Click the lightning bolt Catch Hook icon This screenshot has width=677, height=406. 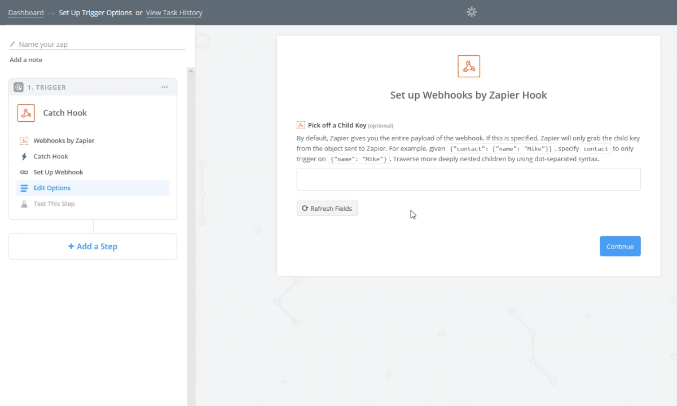24,157
